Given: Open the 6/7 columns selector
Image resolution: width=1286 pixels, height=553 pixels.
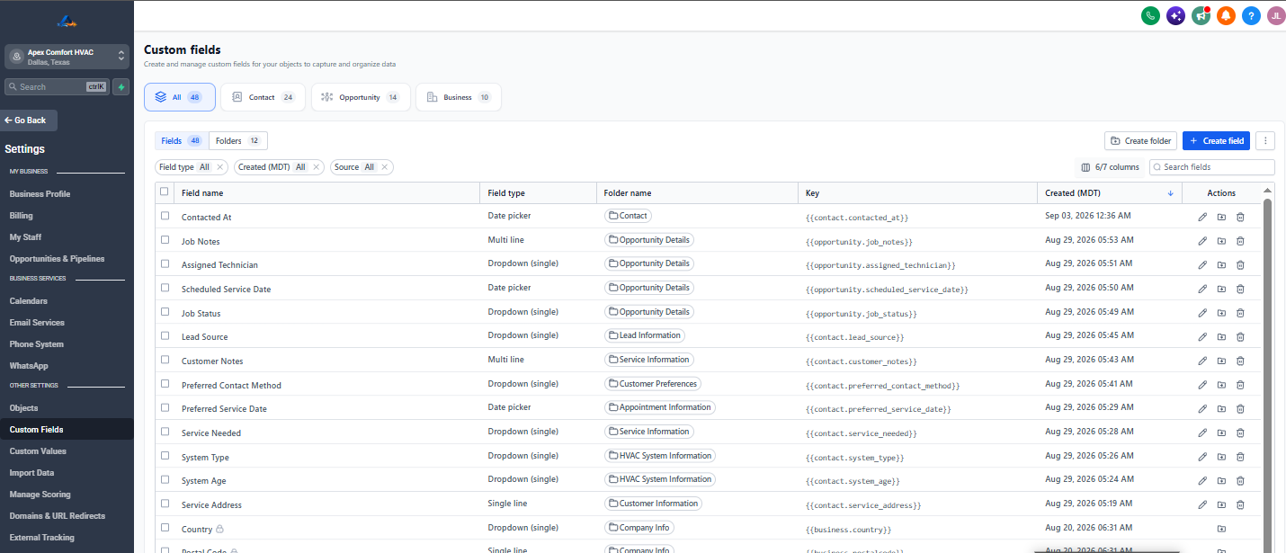Looking at the screenshot, I should (1110, 167).
